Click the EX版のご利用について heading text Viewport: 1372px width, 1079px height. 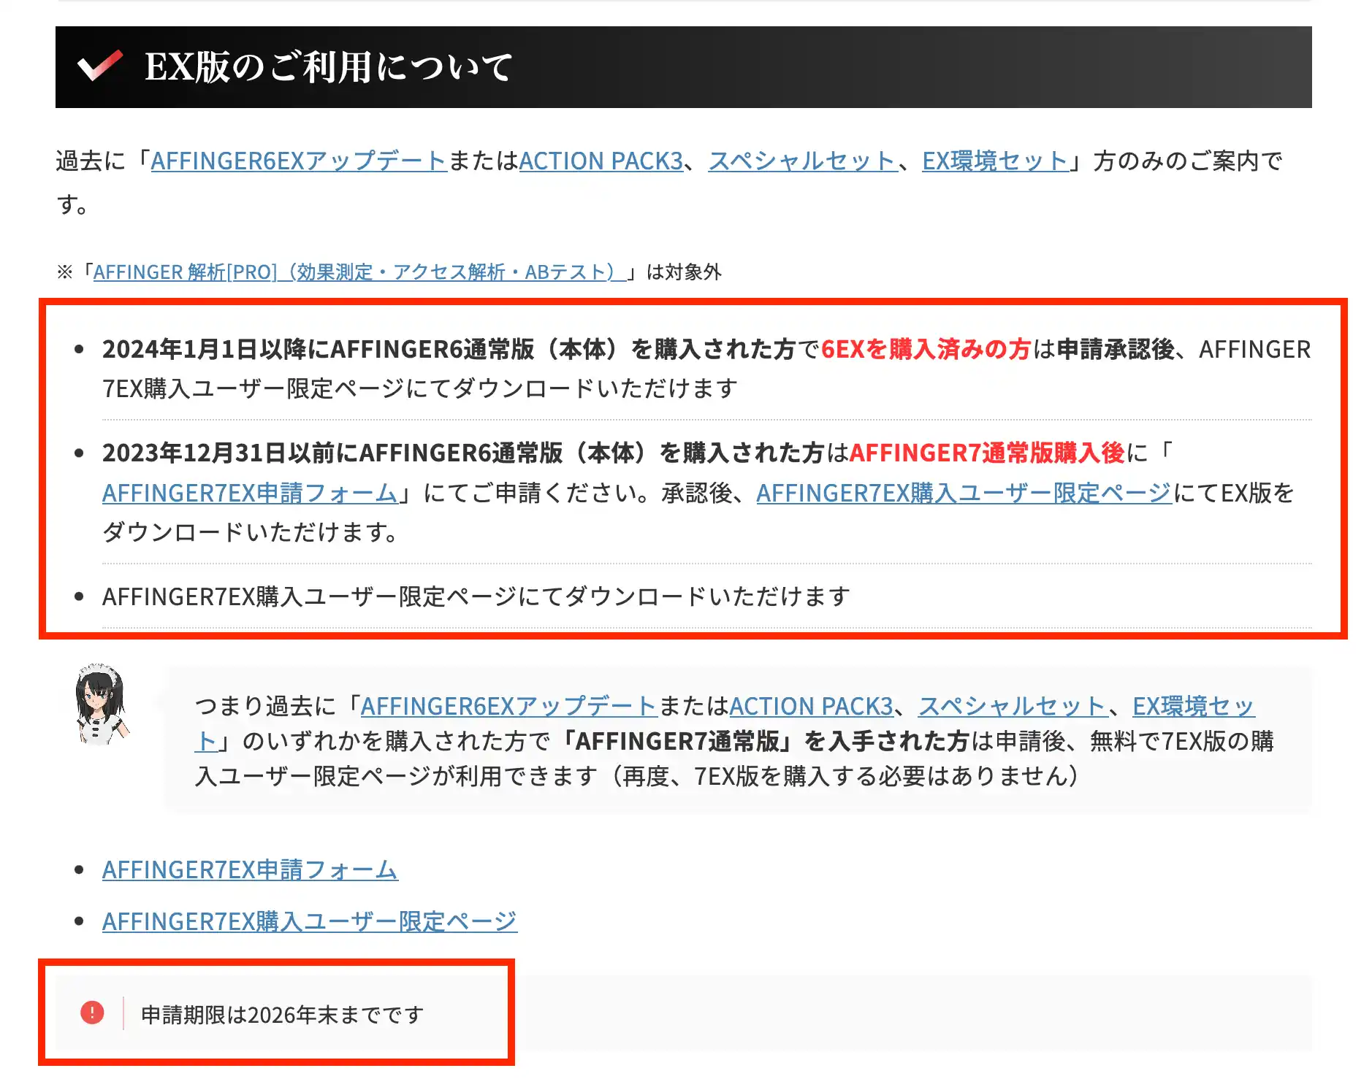(x=328, y=67)
